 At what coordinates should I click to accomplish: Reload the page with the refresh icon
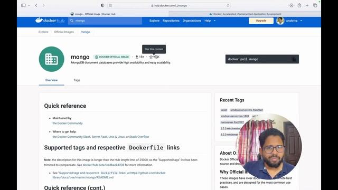(x=228, y=6)
